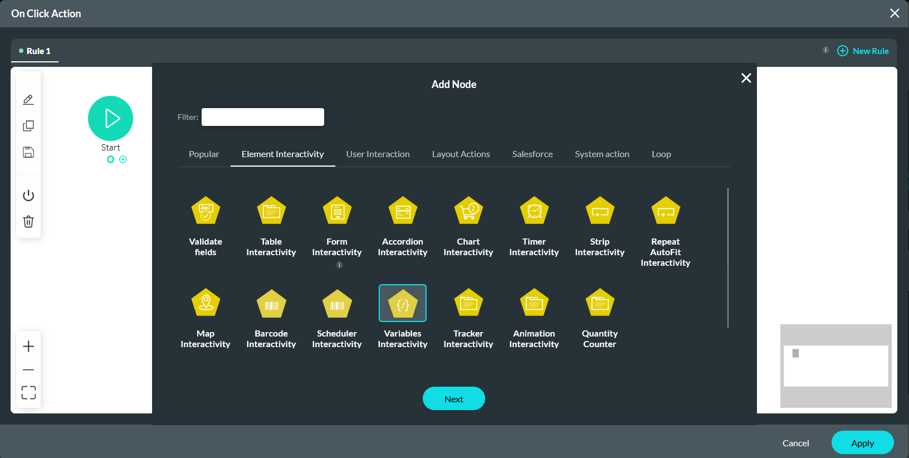The image size is (909, 458).
Task: Pick the Strip Interactivity node
Action: (x=600, y=211)
